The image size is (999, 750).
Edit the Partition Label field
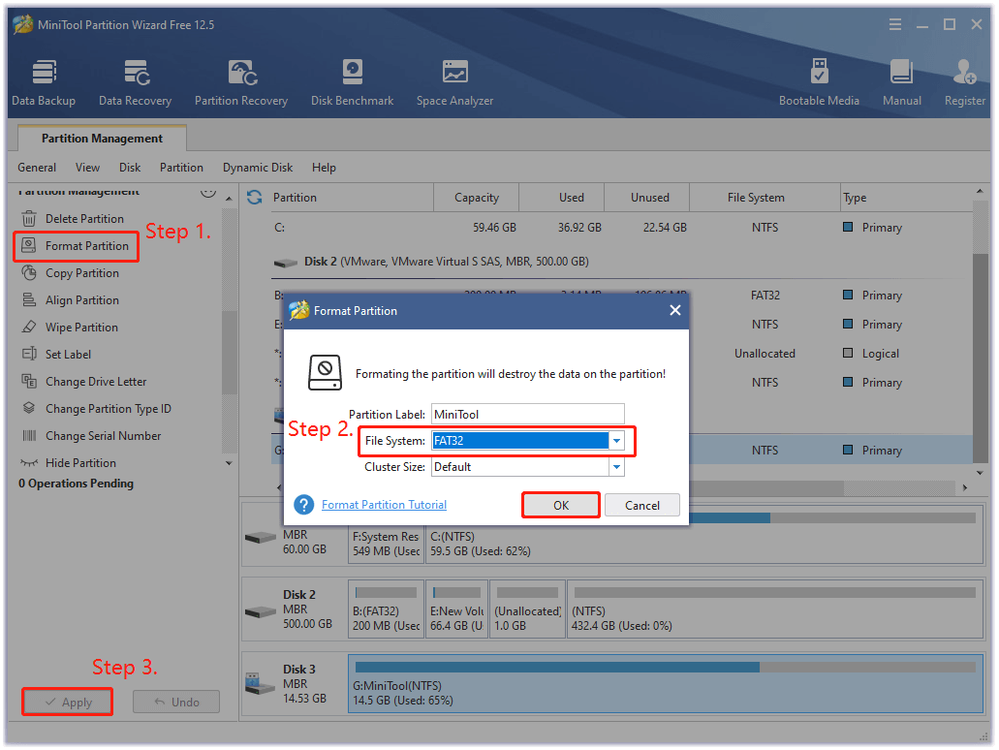coord(527,414)
